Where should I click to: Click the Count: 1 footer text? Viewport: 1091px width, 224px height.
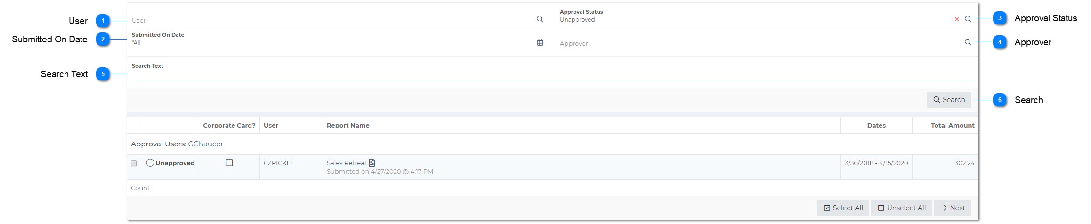143,188
